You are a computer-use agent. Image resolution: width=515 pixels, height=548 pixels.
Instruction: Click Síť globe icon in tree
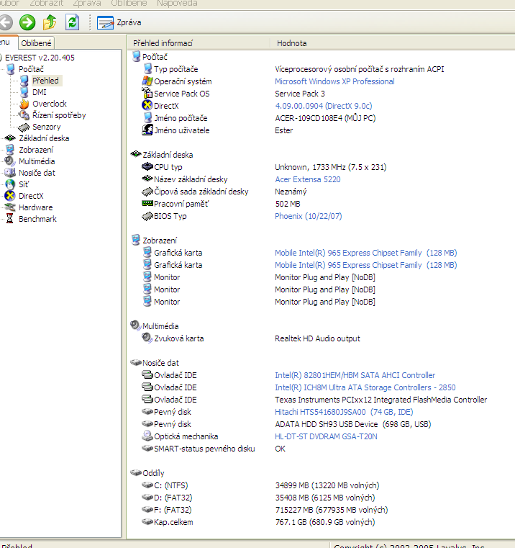10,184
